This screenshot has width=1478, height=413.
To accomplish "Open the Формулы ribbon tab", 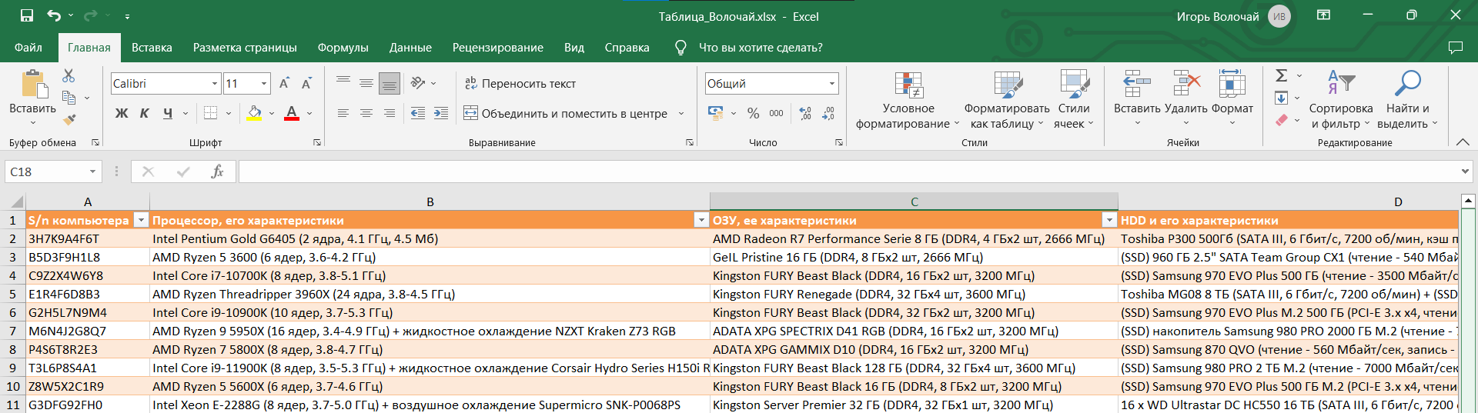I will [x=343, y=48].
